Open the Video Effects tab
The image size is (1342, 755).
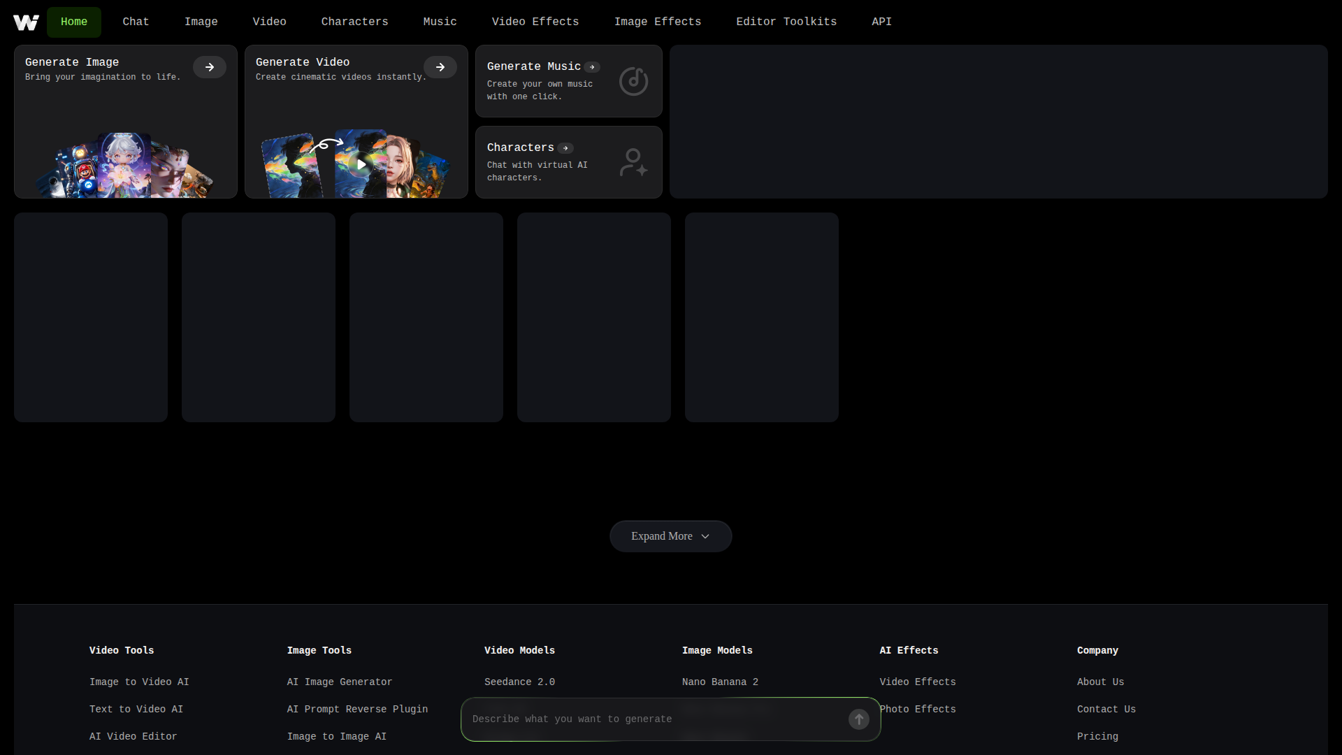click(x=535, y=22)
